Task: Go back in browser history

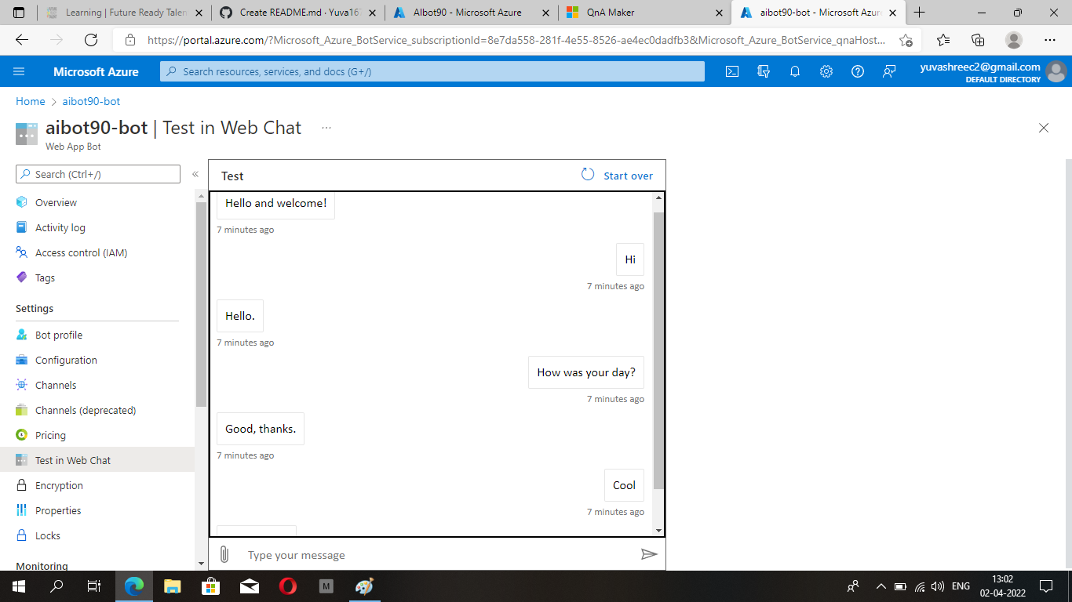Action: [x=22, y=40]
